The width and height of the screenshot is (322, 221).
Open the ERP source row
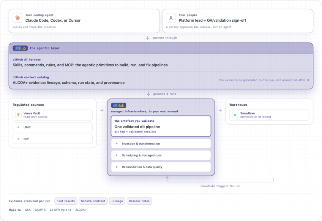52,139
